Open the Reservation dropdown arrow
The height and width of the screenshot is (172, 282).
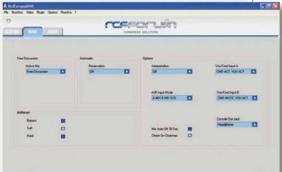(x=127, y=72)
